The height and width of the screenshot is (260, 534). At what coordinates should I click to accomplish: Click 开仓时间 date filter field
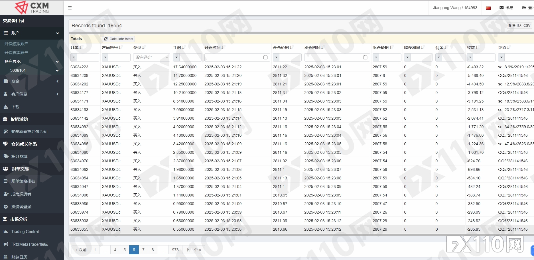tap(237, 57)
